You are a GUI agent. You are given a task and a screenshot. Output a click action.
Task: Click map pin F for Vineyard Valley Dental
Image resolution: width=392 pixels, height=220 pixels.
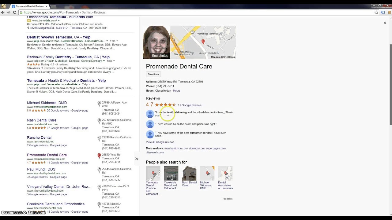click(x=99, y=188)
